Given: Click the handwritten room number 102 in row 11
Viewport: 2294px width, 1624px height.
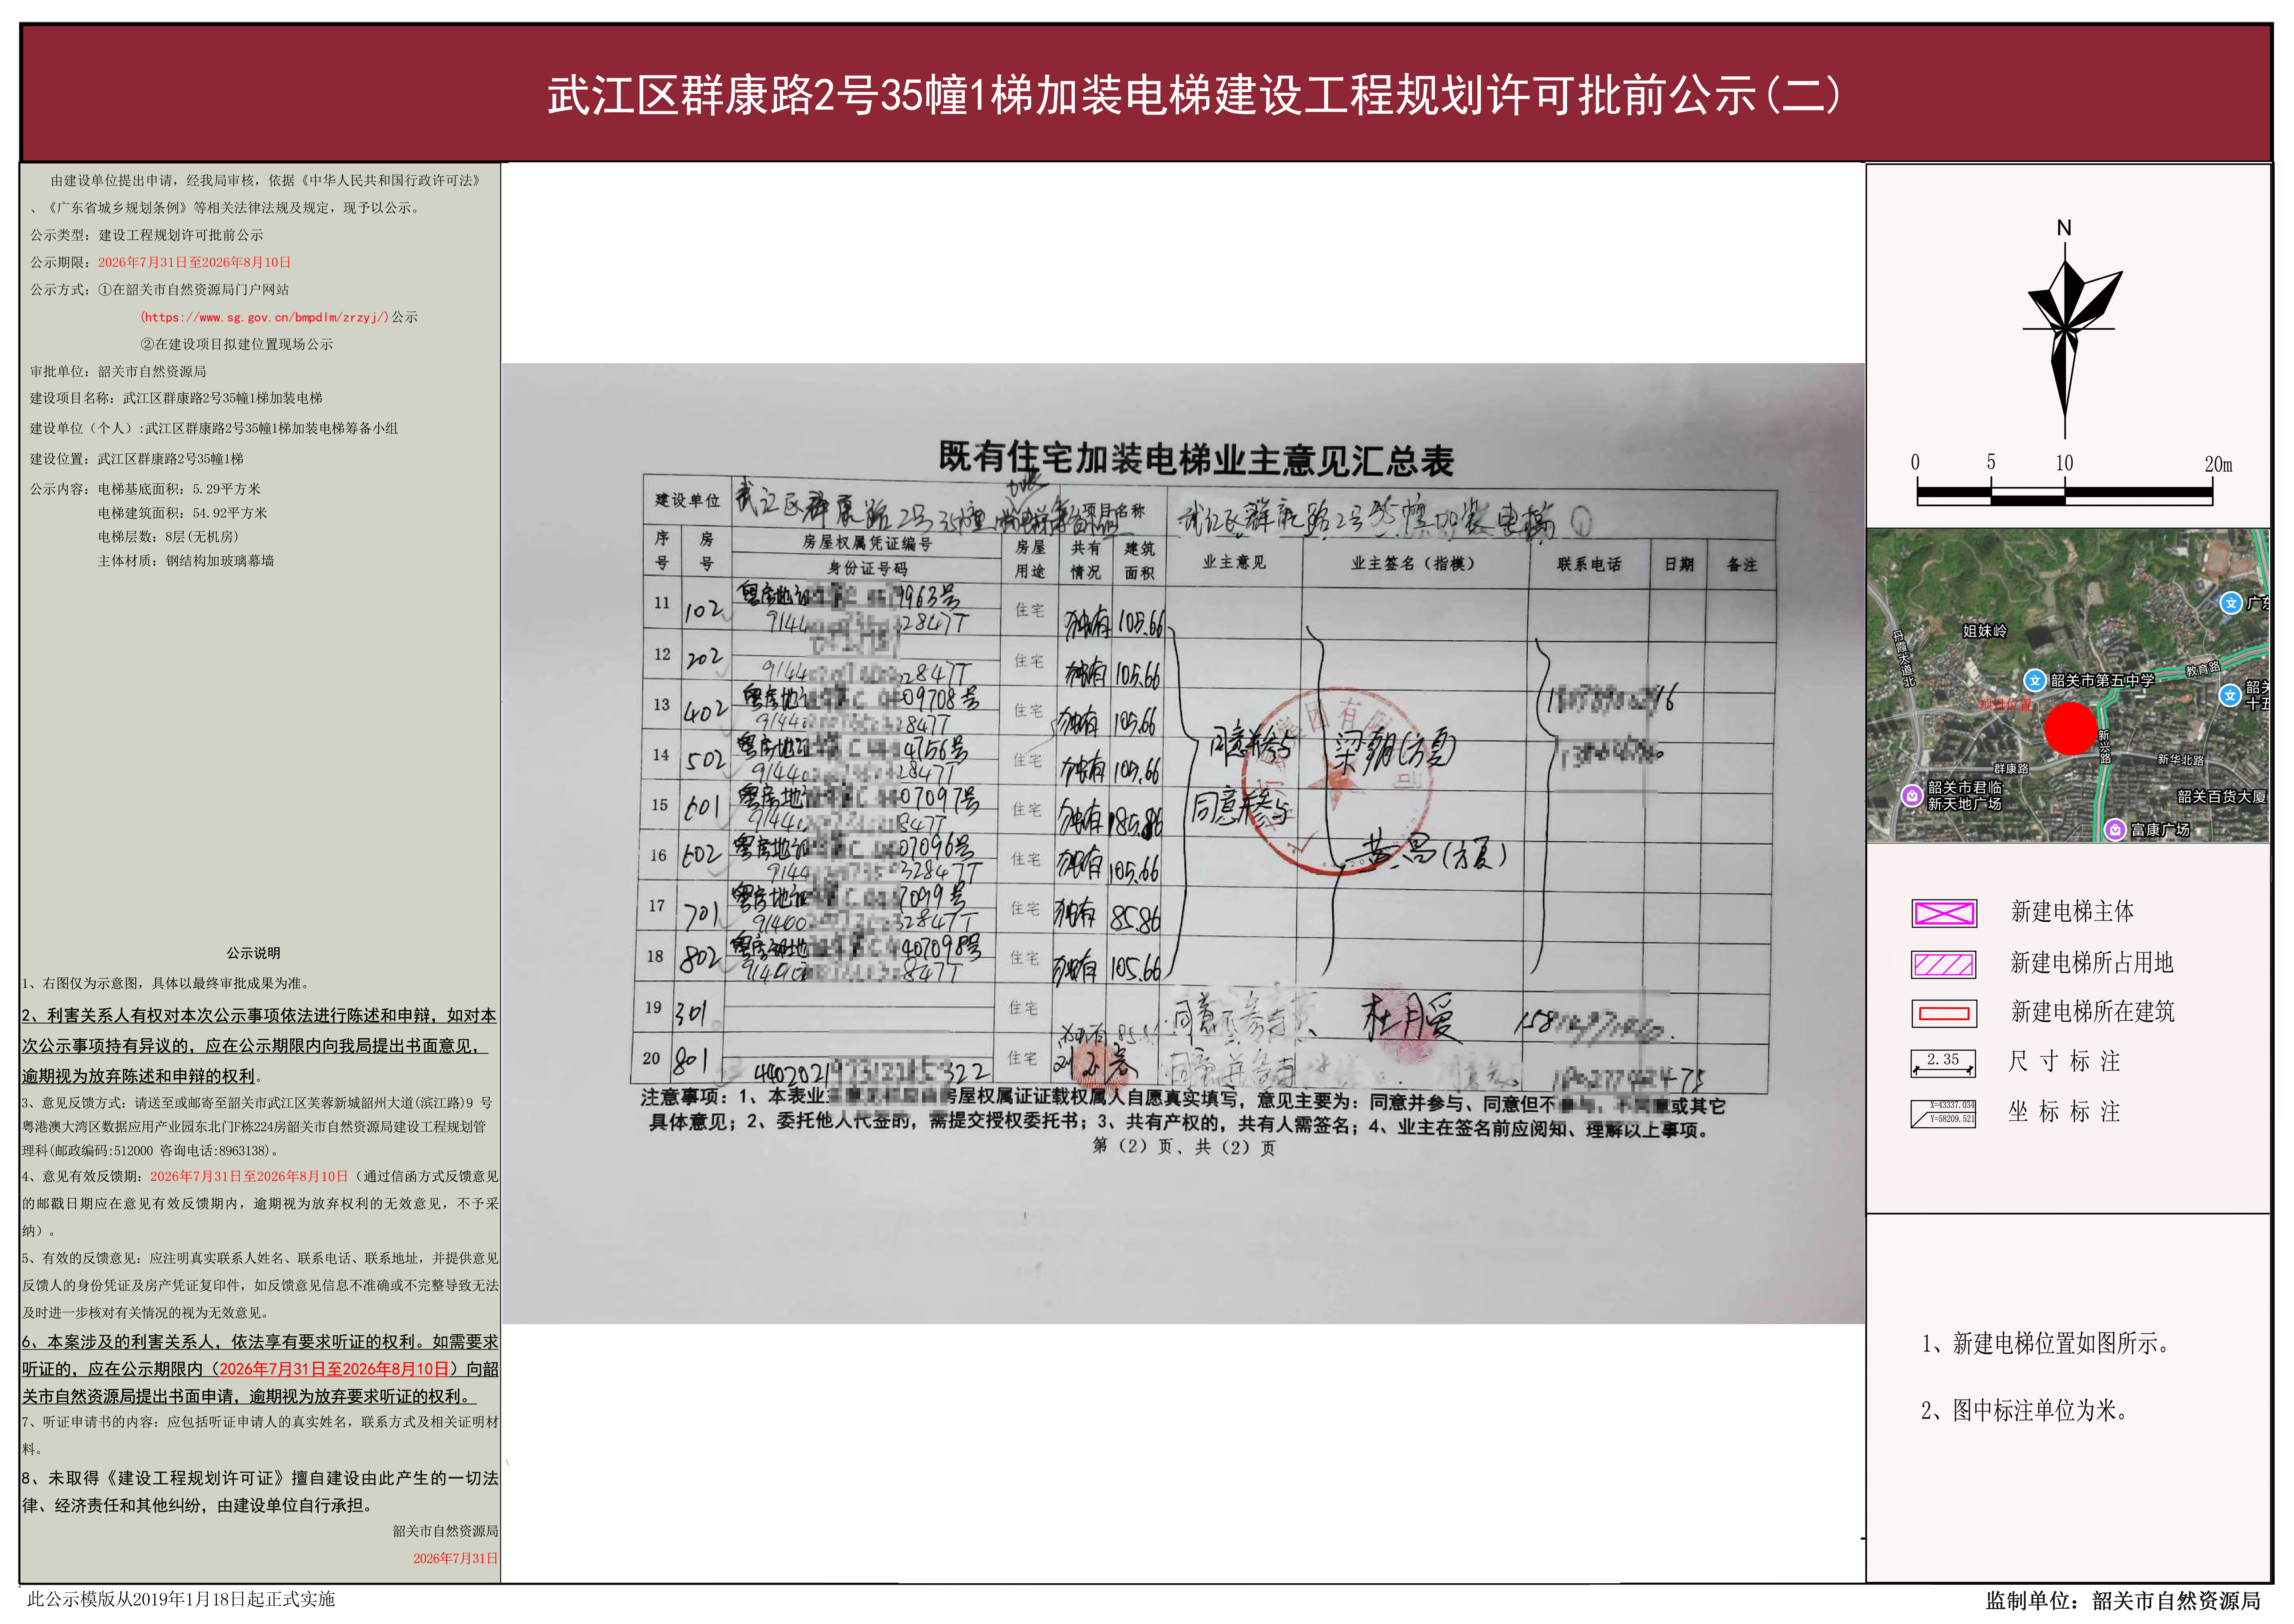Looking at the screenshot, I should [x=704, y=610].
